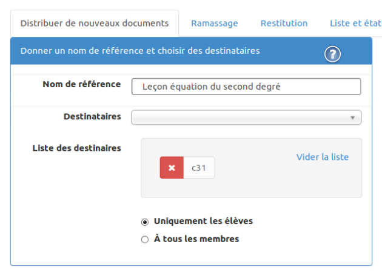Click the Destinataires dropdown arrow
The width and height of the screenshot is (382, 273).
pos(352,118)
